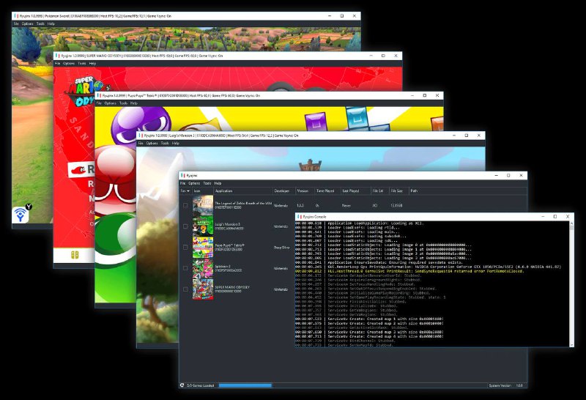Click the blue games-loaded progress bar
This screenshot has width=586, height=400.
point(245,385)
